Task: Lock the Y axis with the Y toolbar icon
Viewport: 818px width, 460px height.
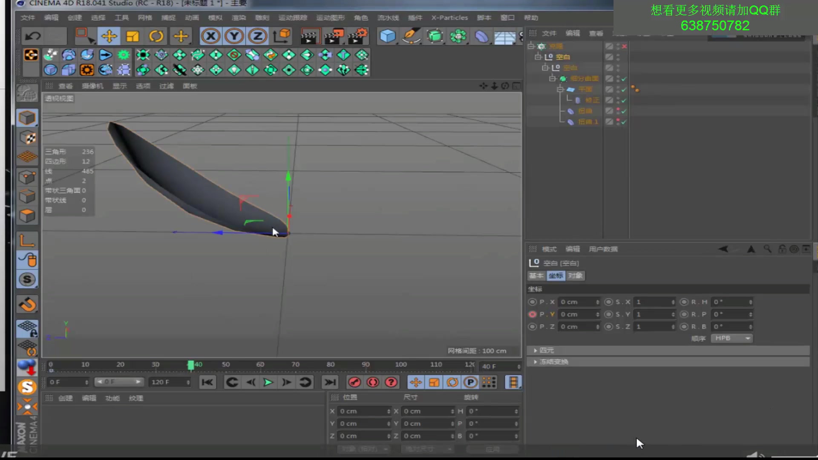Action: pyautogui.click(x=234, y=36)
